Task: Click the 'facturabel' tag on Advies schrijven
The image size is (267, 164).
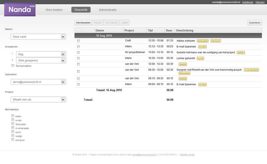Action: click(203, 41)
